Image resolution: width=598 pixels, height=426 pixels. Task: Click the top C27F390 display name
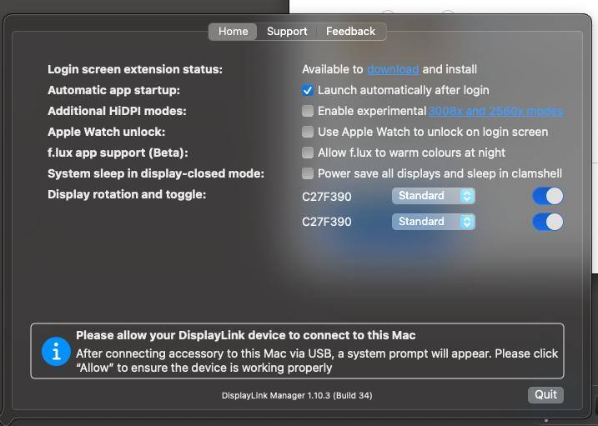326,197
